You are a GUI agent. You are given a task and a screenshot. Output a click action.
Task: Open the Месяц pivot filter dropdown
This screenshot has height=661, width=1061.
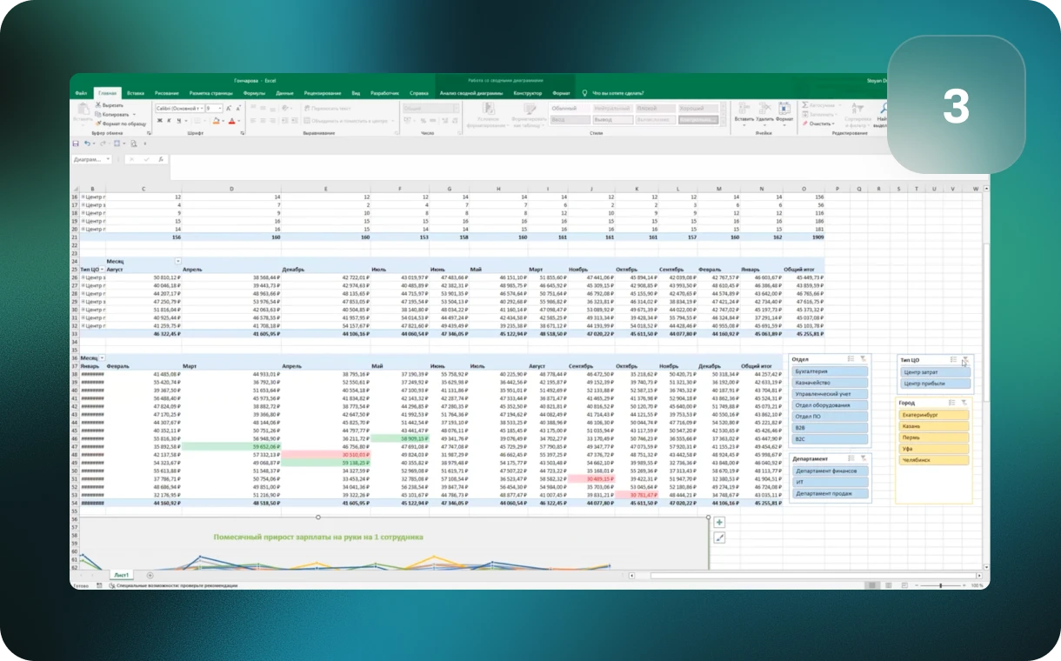178,261
